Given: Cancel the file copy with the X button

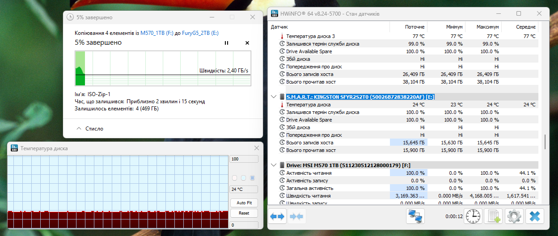Looking at the screenshot, I should (247, 43).
